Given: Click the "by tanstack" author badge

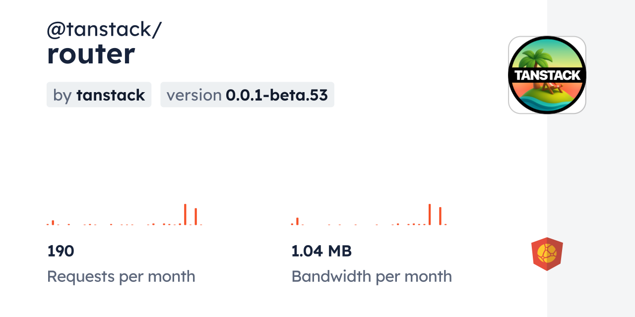Looking at the screenshot, I should tap(99, 95).
